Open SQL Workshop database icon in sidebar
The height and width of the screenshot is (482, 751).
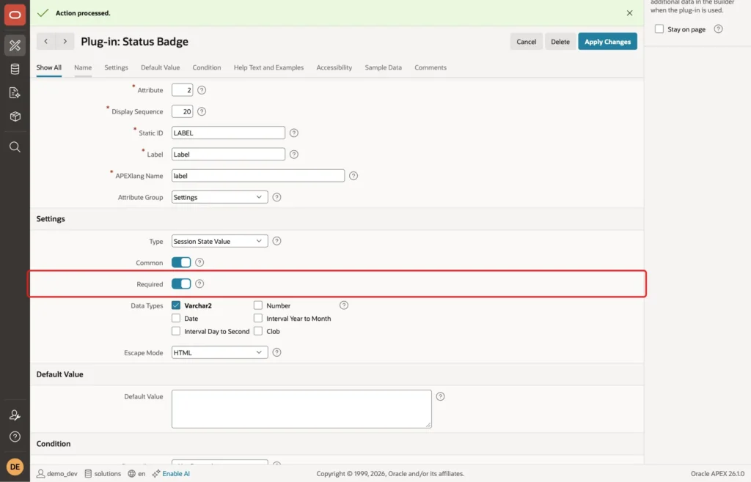[15, 69]
